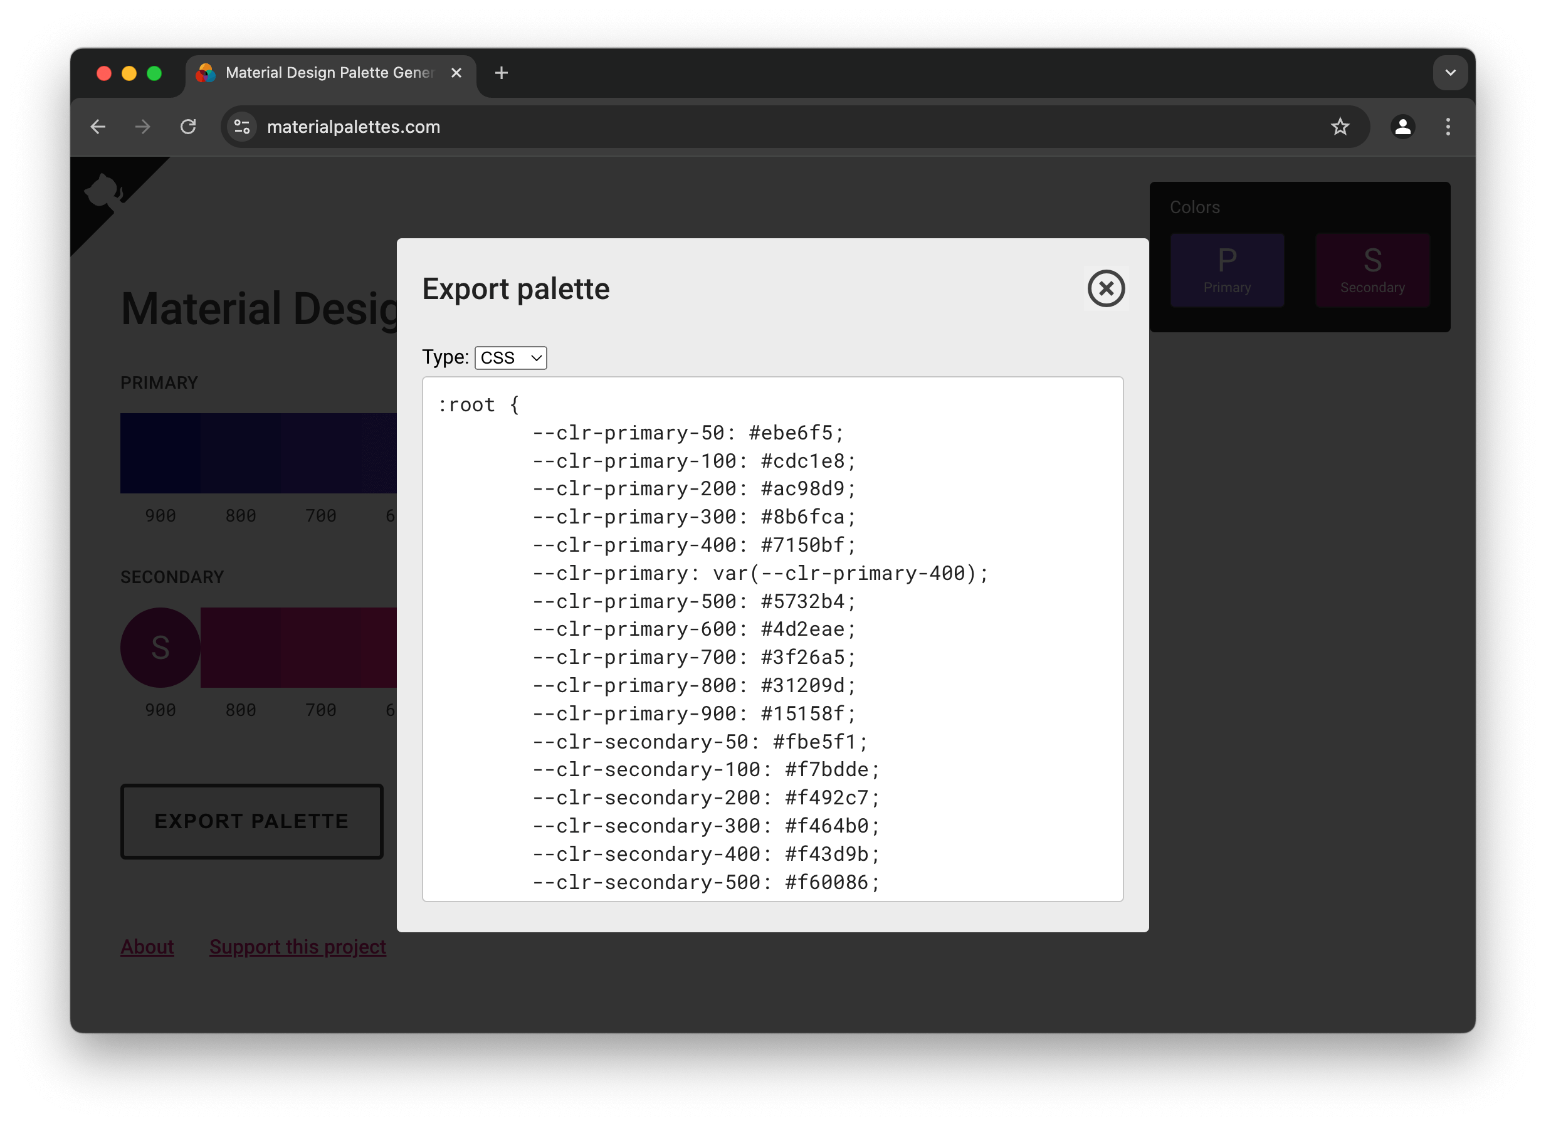Close the Material Design Palette Generator tab

[456, 73]
